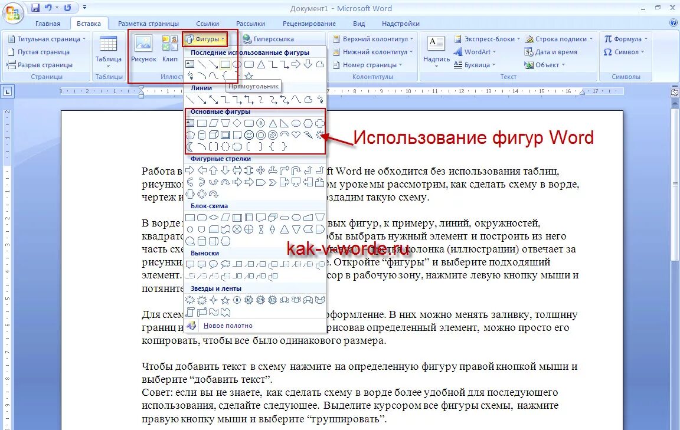
Task: Open the Буквица drop cap dropdown
Action: pyautogui.click(x=475, y=65)
